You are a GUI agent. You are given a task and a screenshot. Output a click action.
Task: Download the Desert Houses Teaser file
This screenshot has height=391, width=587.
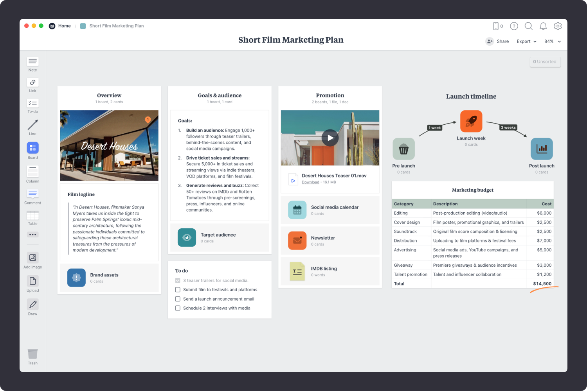pyautogui.click(x=310, y=182)
